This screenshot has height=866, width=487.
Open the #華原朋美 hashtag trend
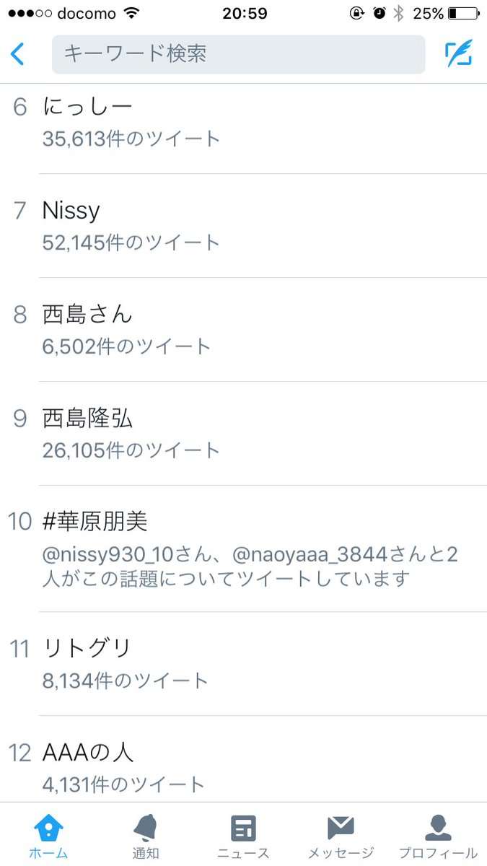tap(92, 521)
